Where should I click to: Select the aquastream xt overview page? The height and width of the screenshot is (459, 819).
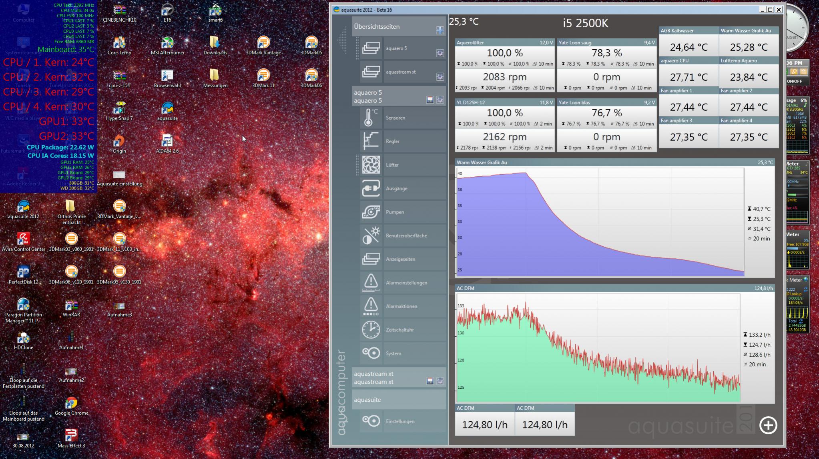400,72
